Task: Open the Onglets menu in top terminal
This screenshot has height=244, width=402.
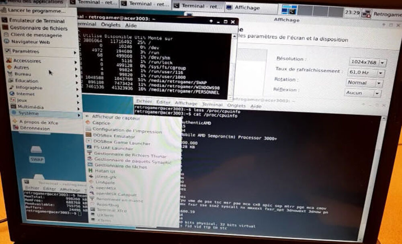Action: point(111,25)
